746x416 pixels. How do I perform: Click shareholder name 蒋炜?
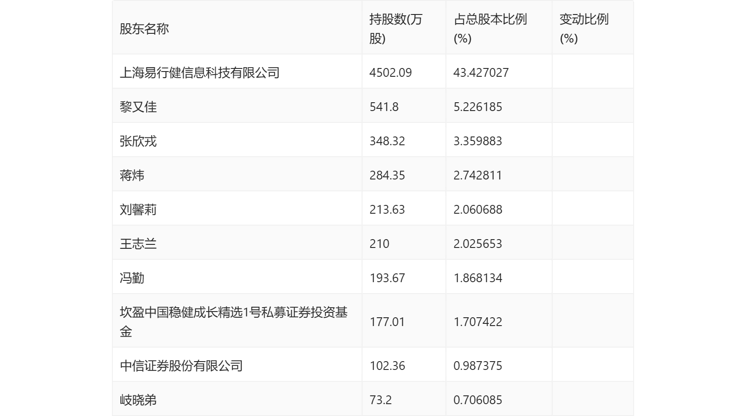[x=132, y=175]
